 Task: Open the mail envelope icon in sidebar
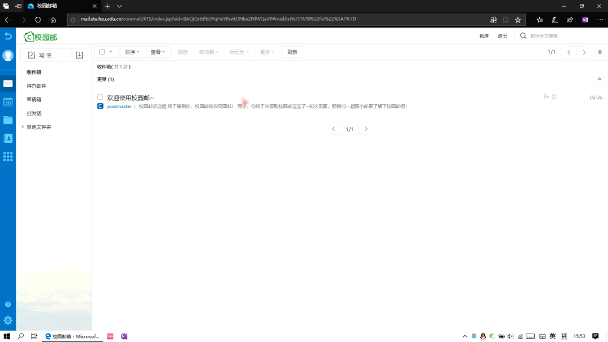(x=8, y=84)
